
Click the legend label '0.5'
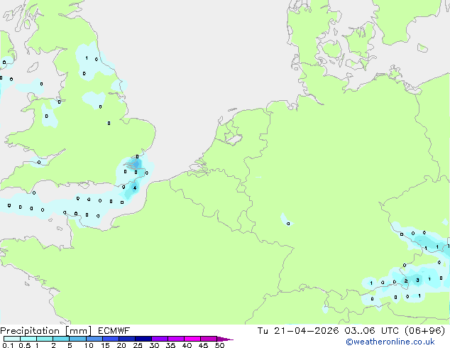coord(24,345)
